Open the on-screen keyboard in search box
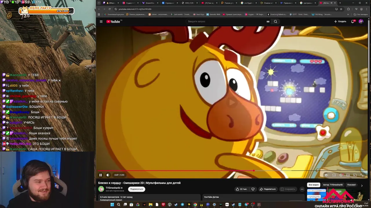371x208 pixels. tap(268, 21)
